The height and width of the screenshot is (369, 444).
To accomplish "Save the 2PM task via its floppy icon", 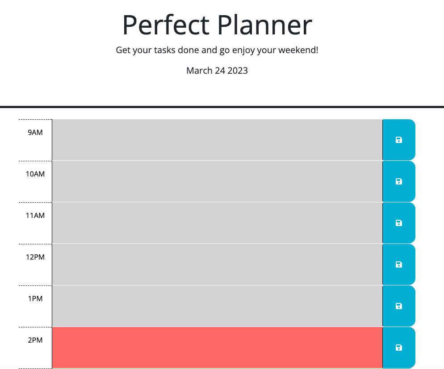I will (398, 347).
